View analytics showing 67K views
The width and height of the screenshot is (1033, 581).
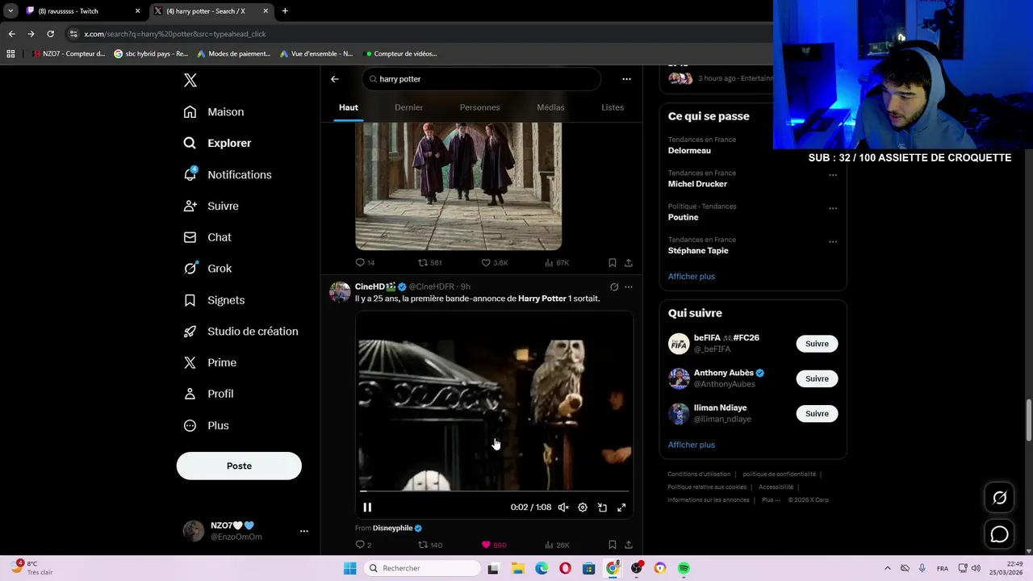pos(557,263)
